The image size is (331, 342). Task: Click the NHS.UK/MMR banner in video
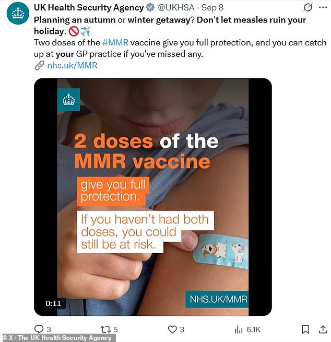coord(217,299)
